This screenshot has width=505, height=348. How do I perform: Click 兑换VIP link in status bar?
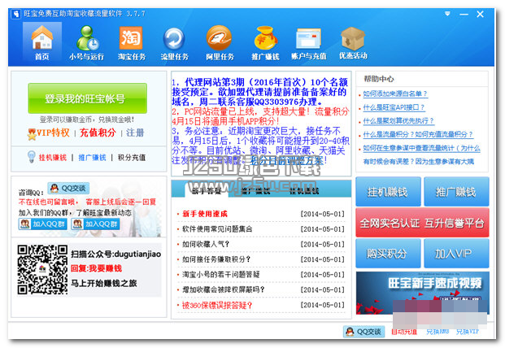(468, 332)
